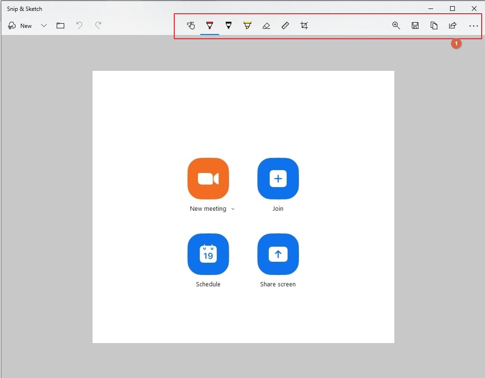This screenshot has width=485, height=378.
Task: Click the chevron beside New meeting
Action: pyautogui.click(x=233, y=209)
